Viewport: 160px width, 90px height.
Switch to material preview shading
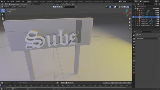click(x=126, y=7)
